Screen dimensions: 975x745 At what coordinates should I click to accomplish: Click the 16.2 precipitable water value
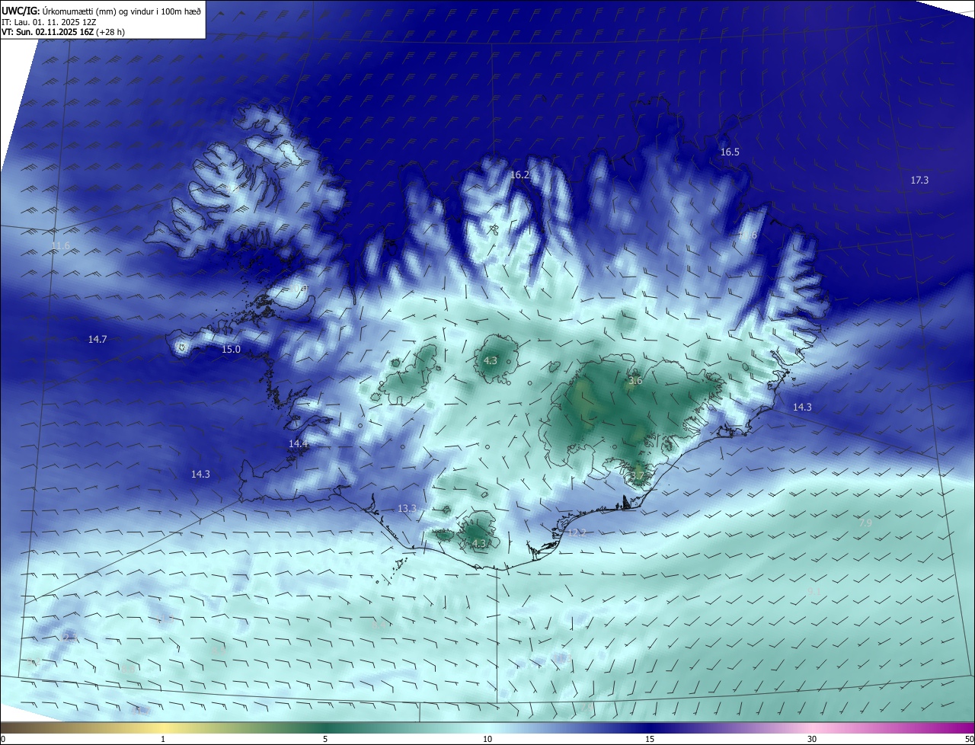pos(519,175)
